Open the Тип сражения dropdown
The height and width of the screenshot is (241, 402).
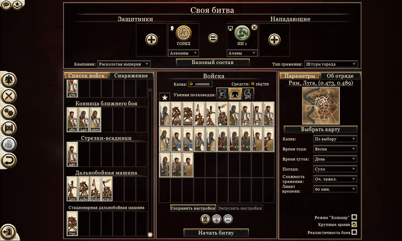pos(331,64)
